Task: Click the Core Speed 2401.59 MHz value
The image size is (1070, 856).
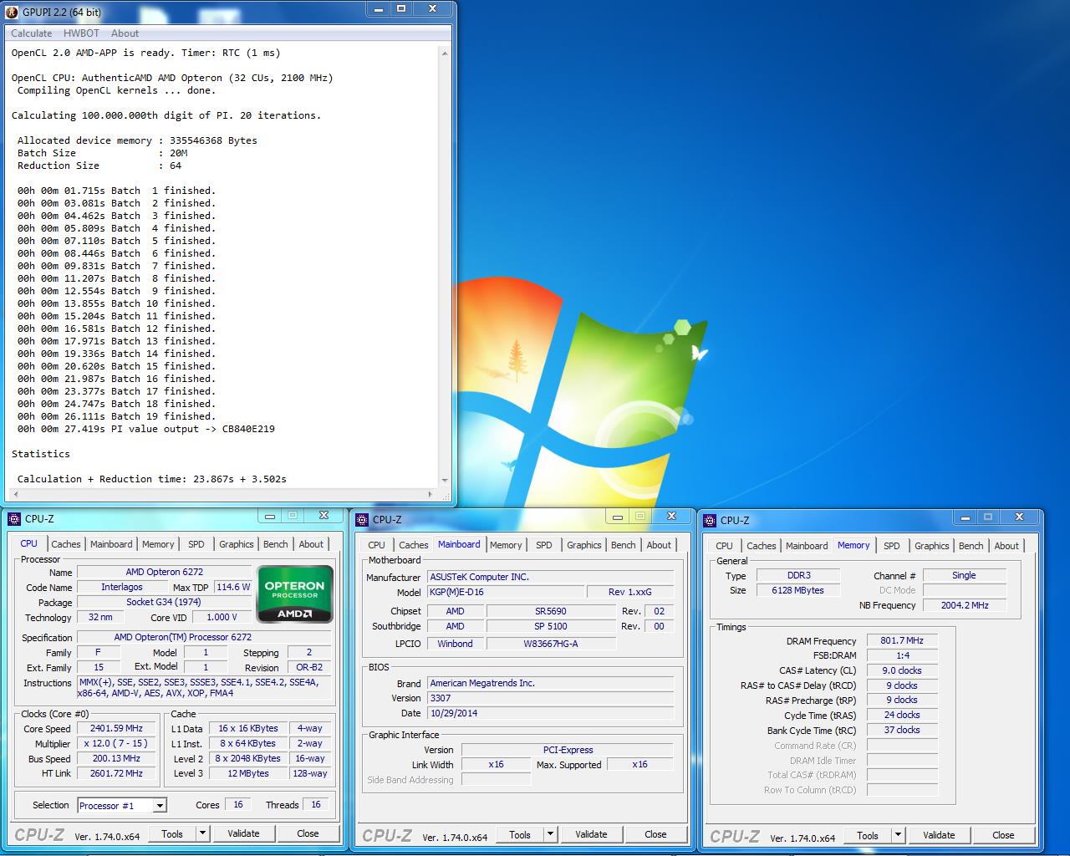Action: point(118,728)
